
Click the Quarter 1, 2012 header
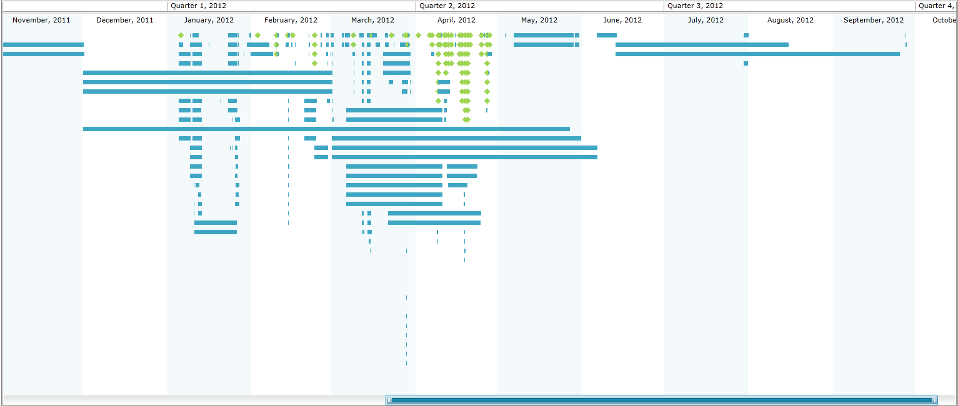click(291, 6)
